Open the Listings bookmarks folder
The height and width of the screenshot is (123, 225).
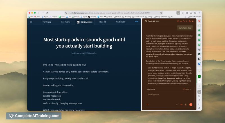[149, 17]
